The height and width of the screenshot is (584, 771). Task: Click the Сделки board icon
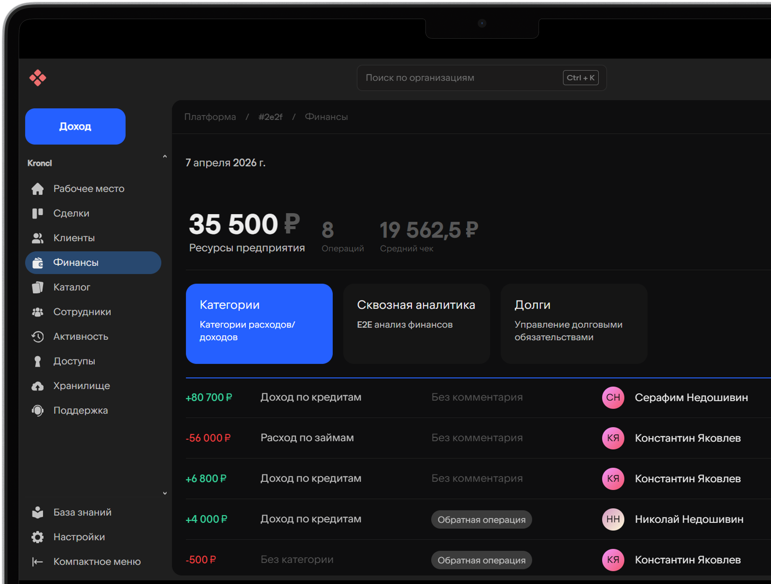(38, 213)
